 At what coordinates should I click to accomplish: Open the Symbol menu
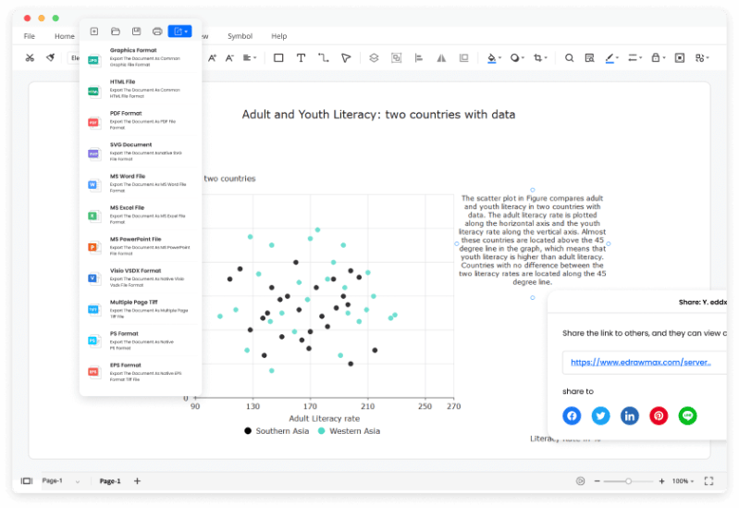(x=240, y=36)
